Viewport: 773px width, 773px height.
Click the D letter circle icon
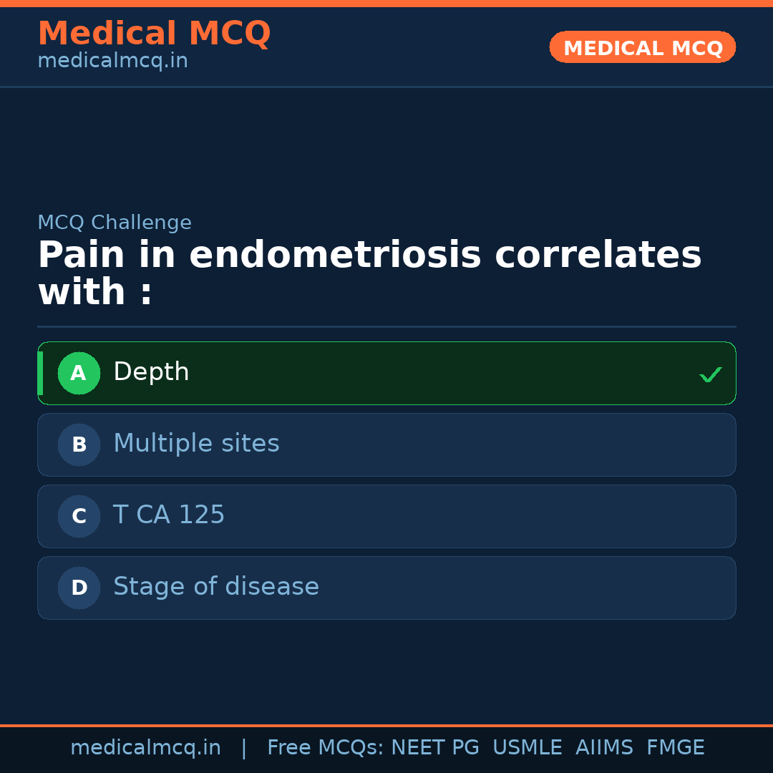[x=79, y=588]
